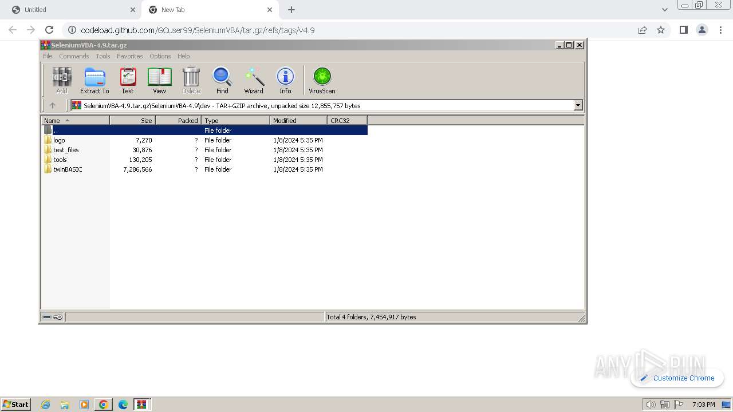The width and height of the screenshot is (733, 412).
Task: Click the archive path field
Action: pyautogui.click(x=322, y=105)
